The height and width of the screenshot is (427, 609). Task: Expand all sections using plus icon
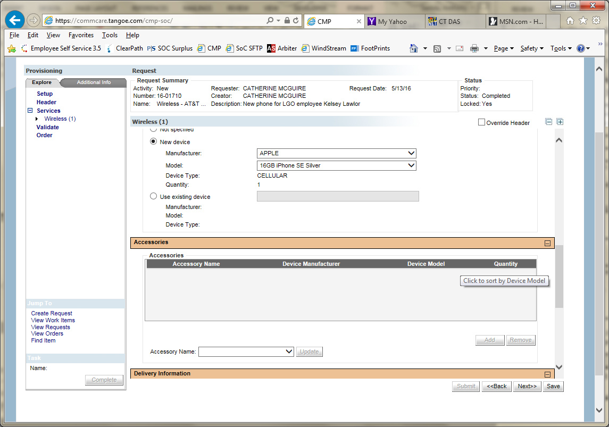560,122
